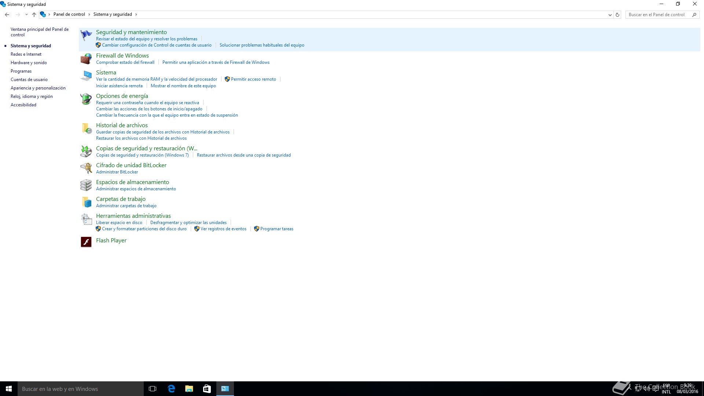Click the Flash Player heading
Viewport: 704px width, 396px height.
pyautogui.click(x=111, y=241)
